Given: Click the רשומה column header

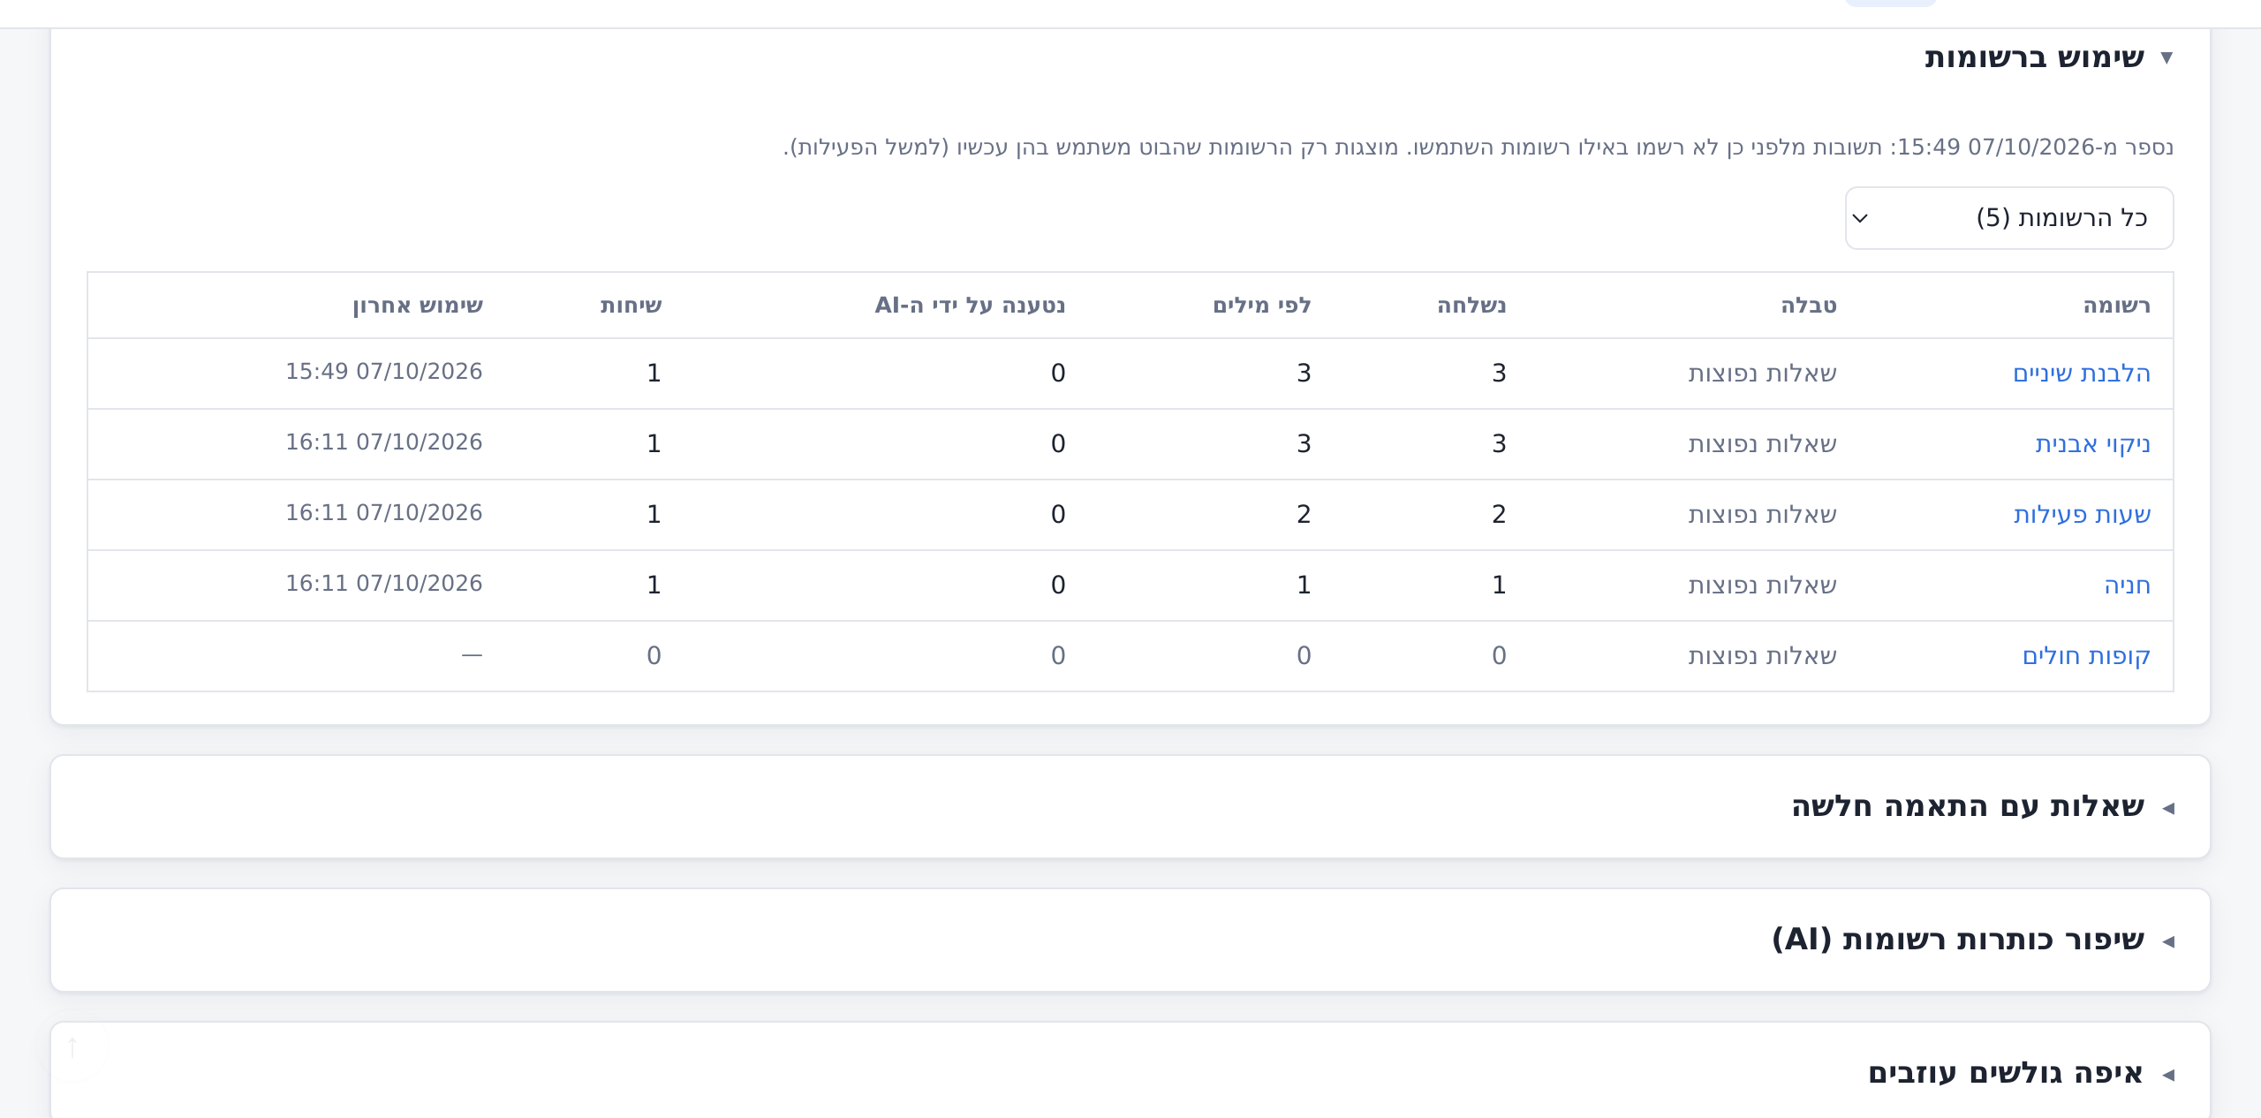Looking at the screenshot, I should pyautogui.click(x=2116, y=306).
